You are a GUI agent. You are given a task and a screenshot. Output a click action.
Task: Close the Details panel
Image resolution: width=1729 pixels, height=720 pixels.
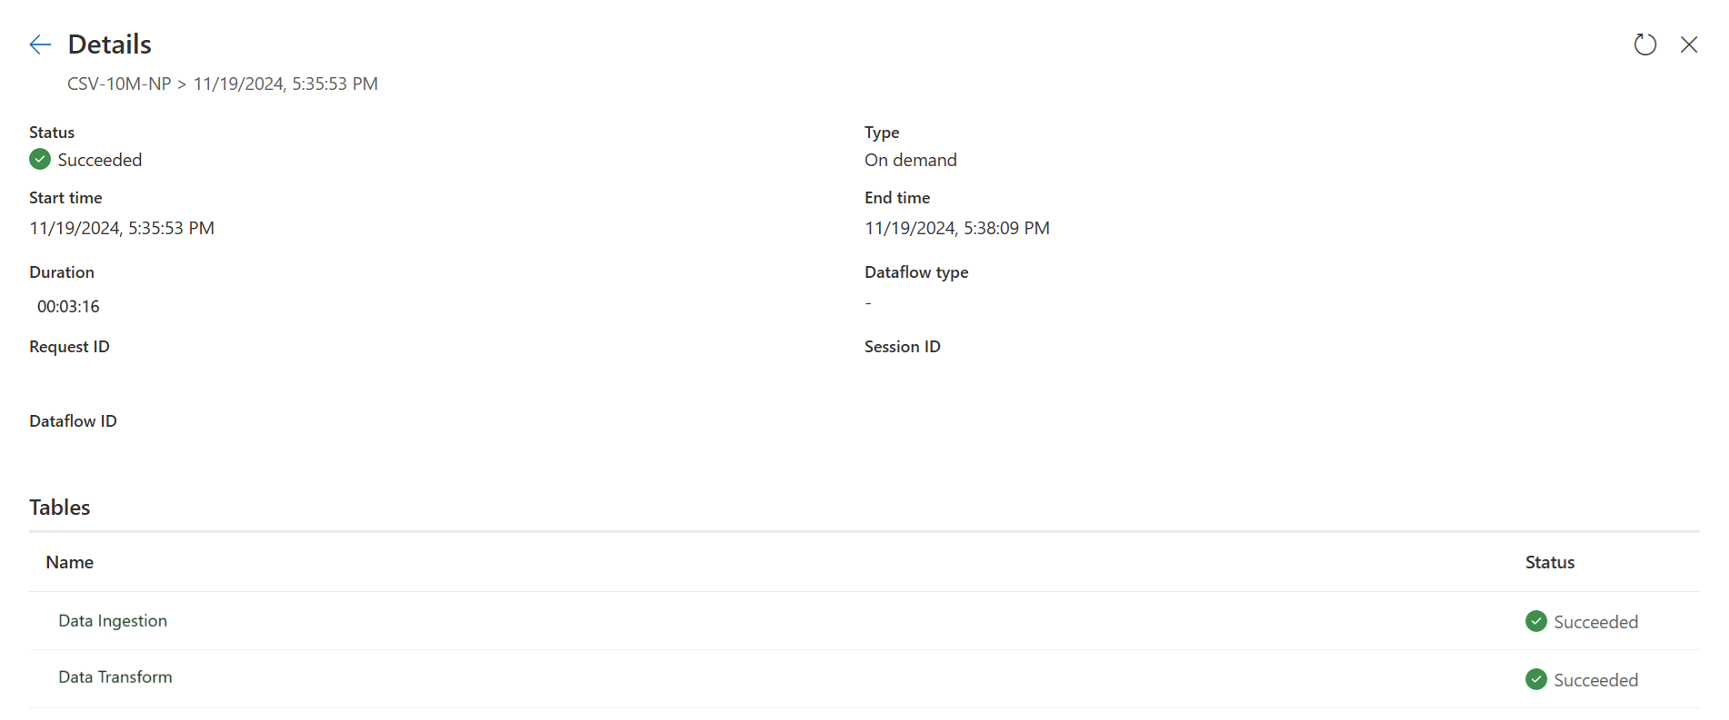1688,44
